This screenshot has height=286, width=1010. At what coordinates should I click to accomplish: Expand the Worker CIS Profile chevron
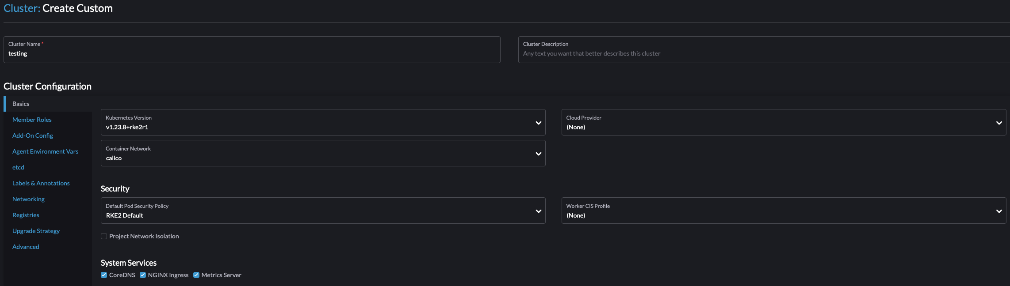[x=999, y=211]
